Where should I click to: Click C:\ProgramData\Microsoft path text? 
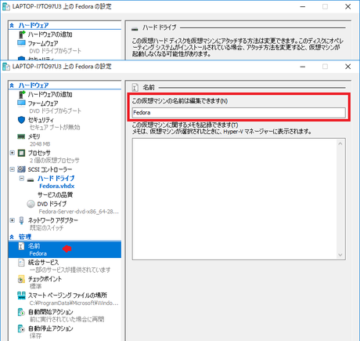coord(74,303)
